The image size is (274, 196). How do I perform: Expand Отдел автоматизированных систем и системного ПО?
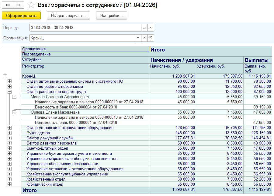click(x=10, y=81)
